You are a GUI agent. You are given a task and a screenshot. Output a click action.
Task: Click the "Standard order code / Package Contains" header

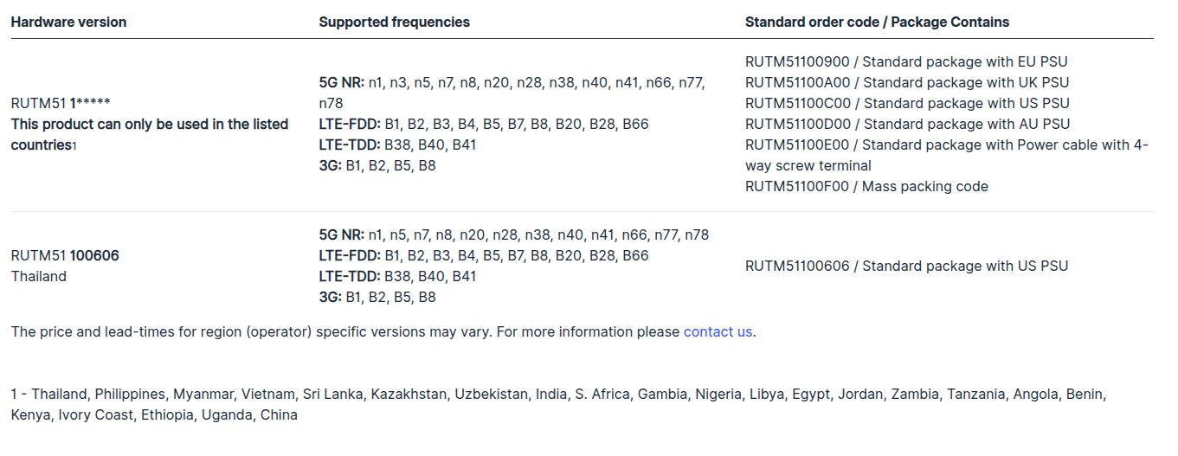(877, 22)
